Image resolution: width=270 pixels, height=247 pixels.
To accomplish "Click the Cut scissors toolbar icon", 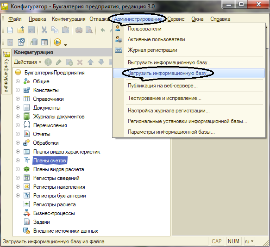I will pos(44,30).
